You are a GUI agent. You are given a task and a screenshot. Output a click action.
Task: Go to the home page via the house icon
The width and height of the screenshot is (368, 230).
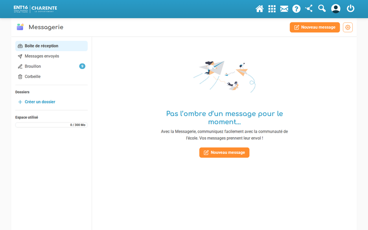coord(259,9)
